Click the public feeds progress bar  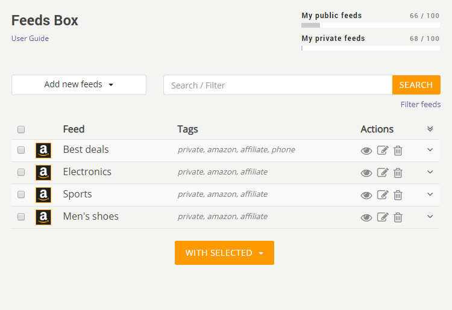[371, 25]
